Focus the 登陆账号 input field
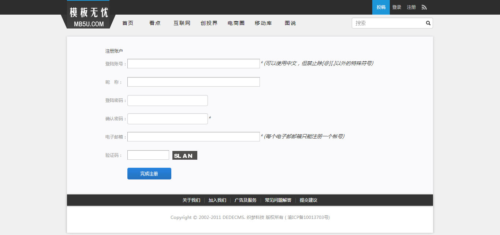Screen dimensions: 500x235 (193, 64)
